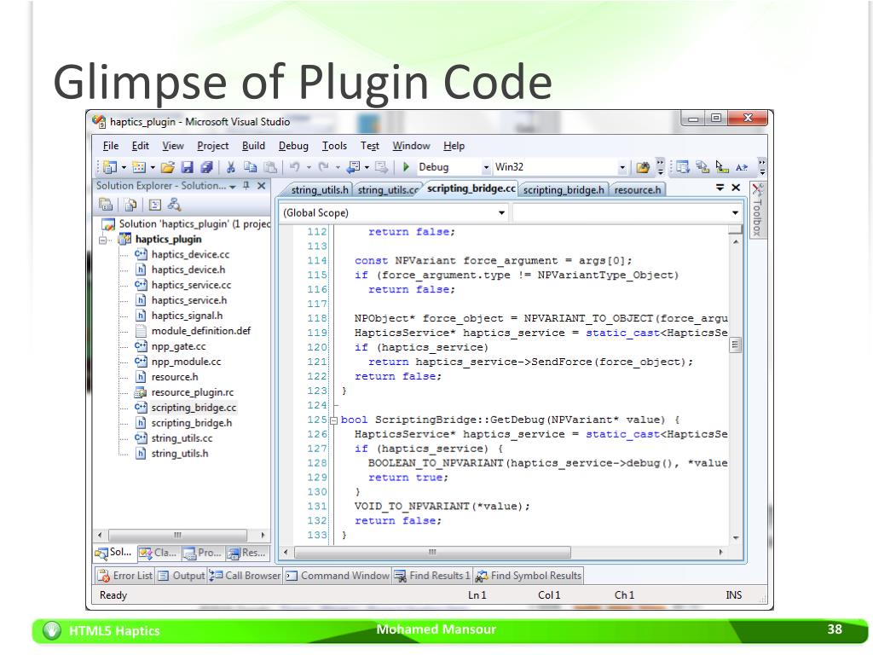
Task: Click the Paste clipboard icon
Action: (270, 167)
